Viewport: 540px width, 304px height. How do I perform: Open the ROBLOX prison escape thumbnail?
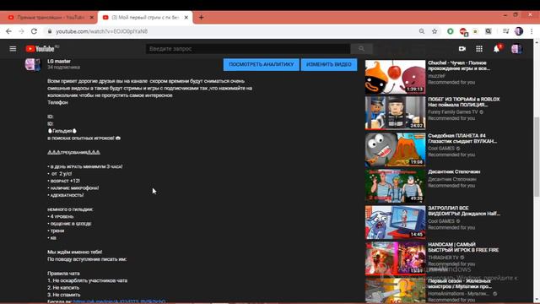(395, 113)
